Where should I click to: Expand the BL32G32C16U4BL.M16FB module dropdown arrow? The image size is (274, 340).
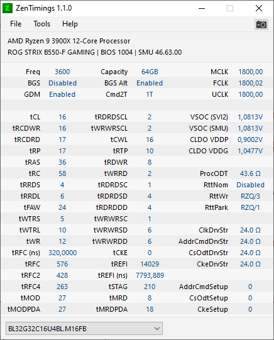(x=157, y=329)
